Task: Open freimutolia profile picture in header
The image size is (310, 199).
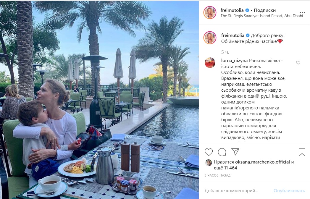Action: tap(210, 13)
